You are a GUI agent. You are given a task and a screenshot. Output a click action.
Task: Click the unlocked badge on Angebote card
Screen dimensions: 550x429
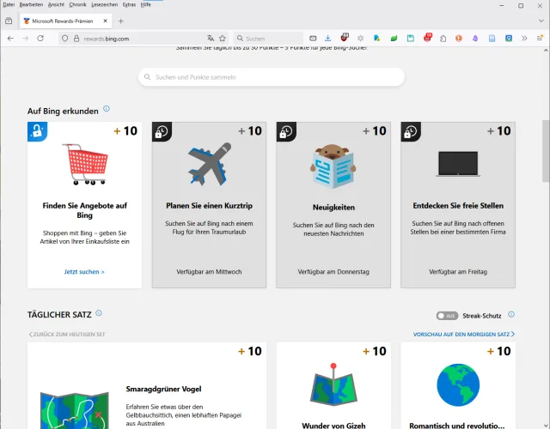point(37,131)
